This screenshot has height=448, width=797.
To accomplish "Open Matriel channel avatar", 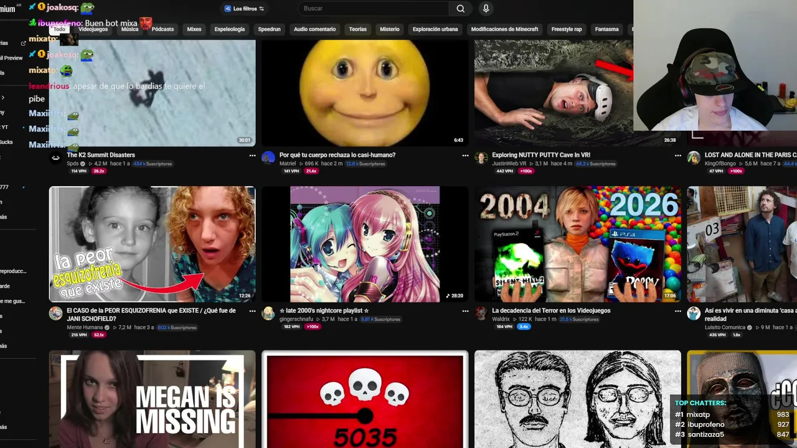I will click(x=268, y=157).
